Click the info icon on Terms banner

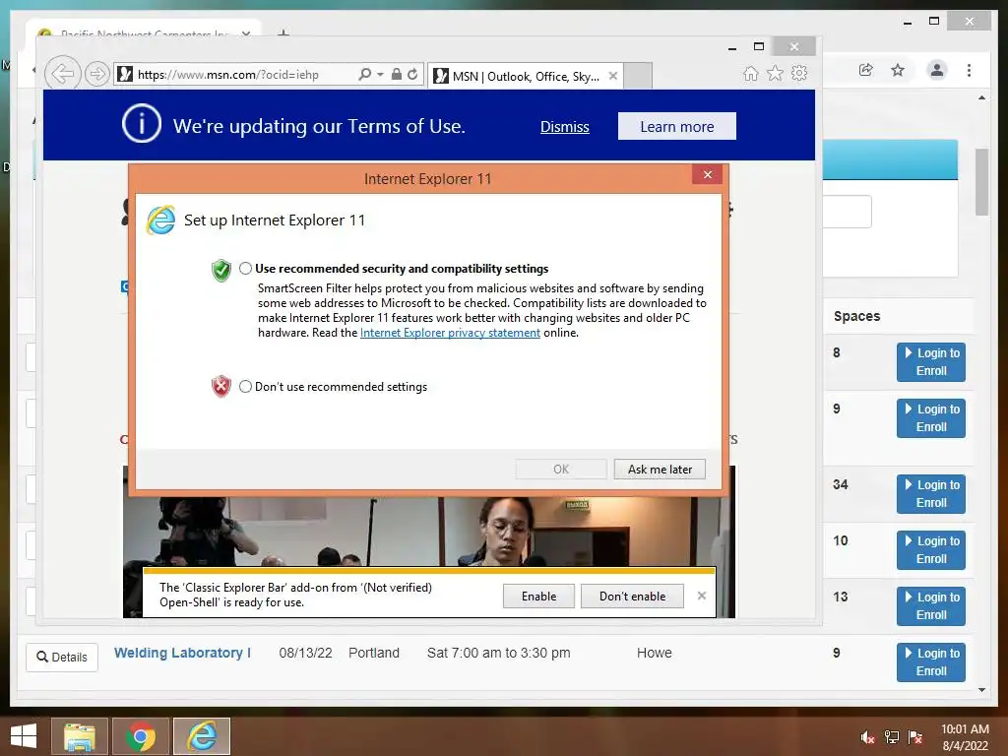[142, 123]
